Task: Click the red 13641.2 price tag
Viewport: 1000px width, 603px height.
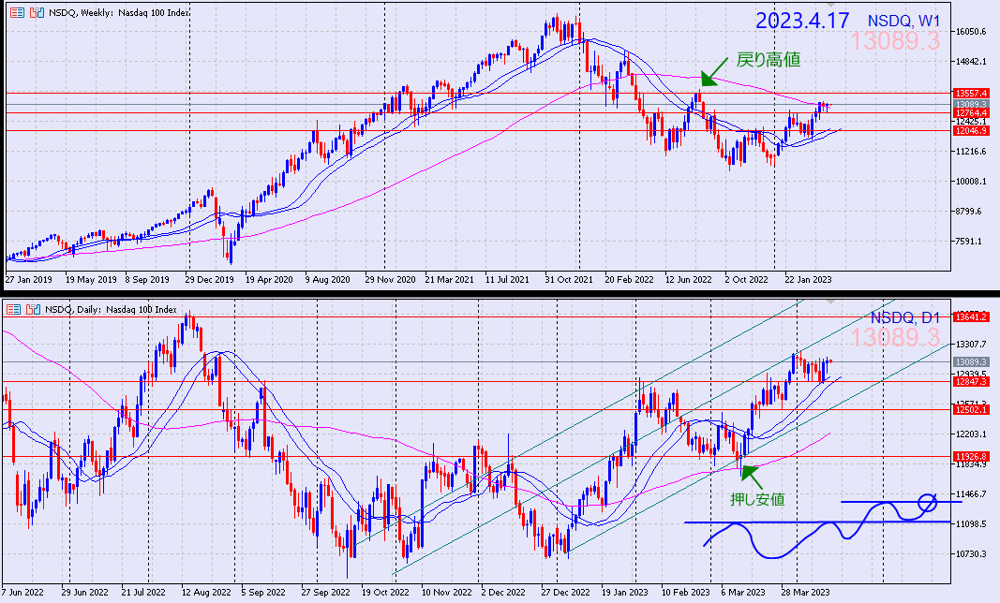Action: coord(971,316)
